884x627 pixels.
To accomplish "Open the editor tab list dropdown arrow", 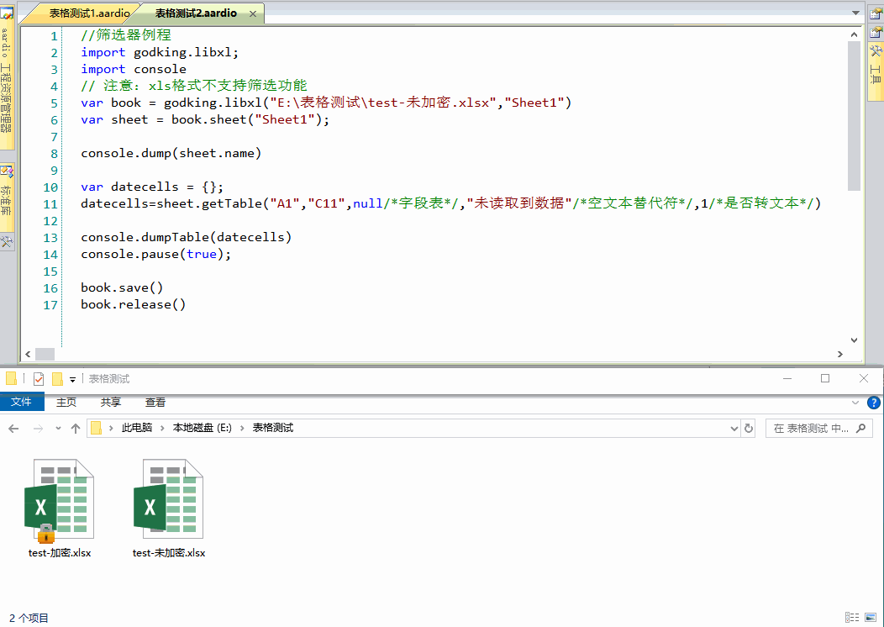I will pos(855,13).
